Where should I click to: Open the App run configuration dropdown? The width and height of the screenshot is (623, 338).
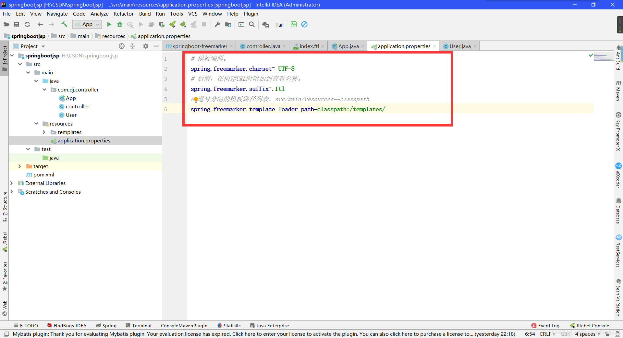coord(87,25)
